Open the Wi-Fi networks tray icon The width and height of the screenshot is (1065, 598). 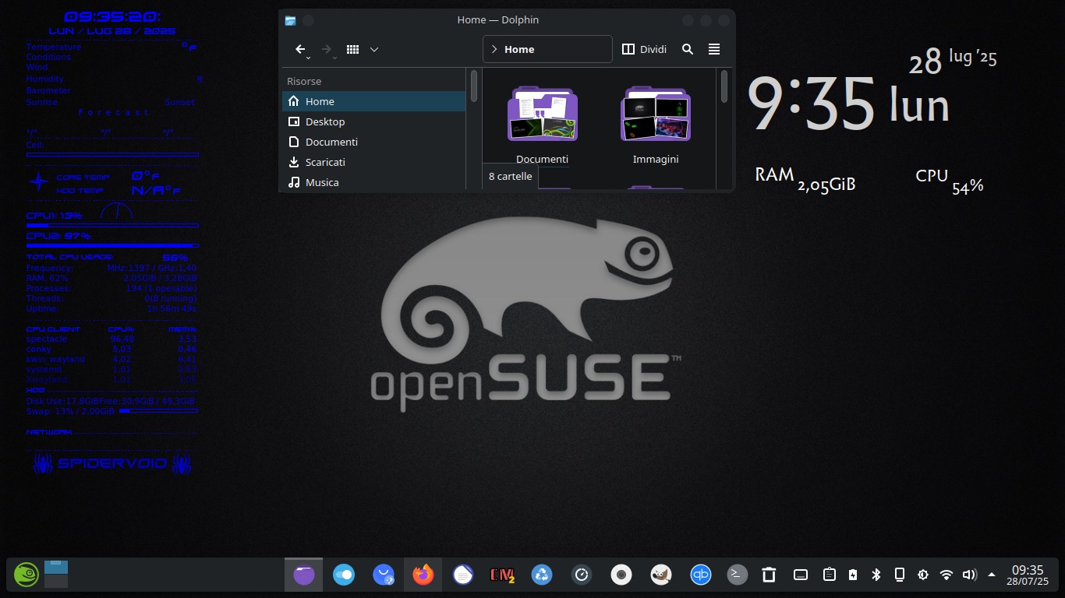(x=946, y=575)
